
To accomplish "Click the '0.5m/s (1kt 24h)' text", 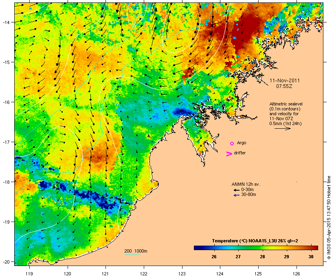I will [x=286, y=123].
